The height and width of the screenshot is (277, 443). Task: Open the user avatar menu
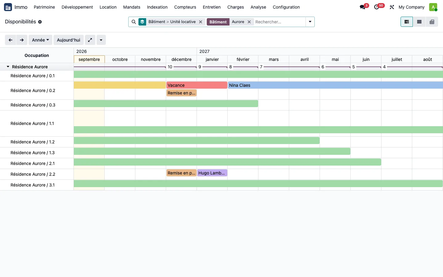[x=433, y=7]
